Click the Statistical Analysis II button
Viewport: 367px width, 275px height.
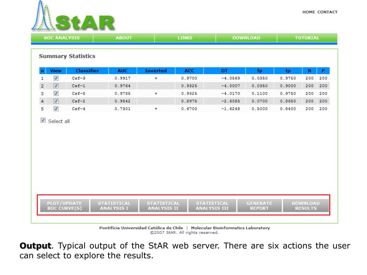[x=163, y=206]
